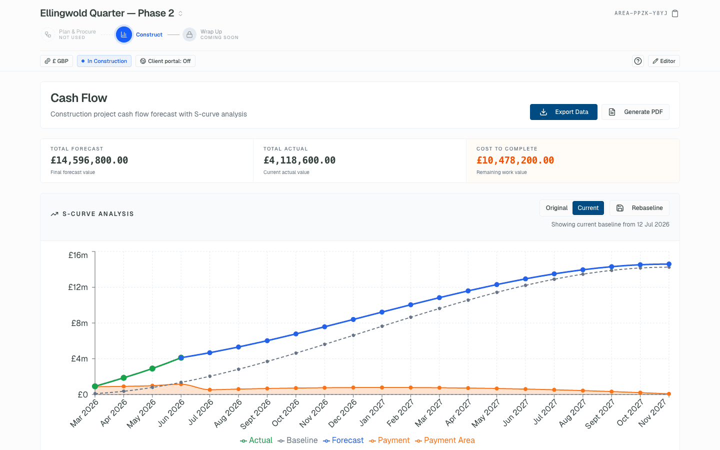Change the £ GBP currency setting
The width and height of the screenshot is (720, 450).
tap(56, 61)
